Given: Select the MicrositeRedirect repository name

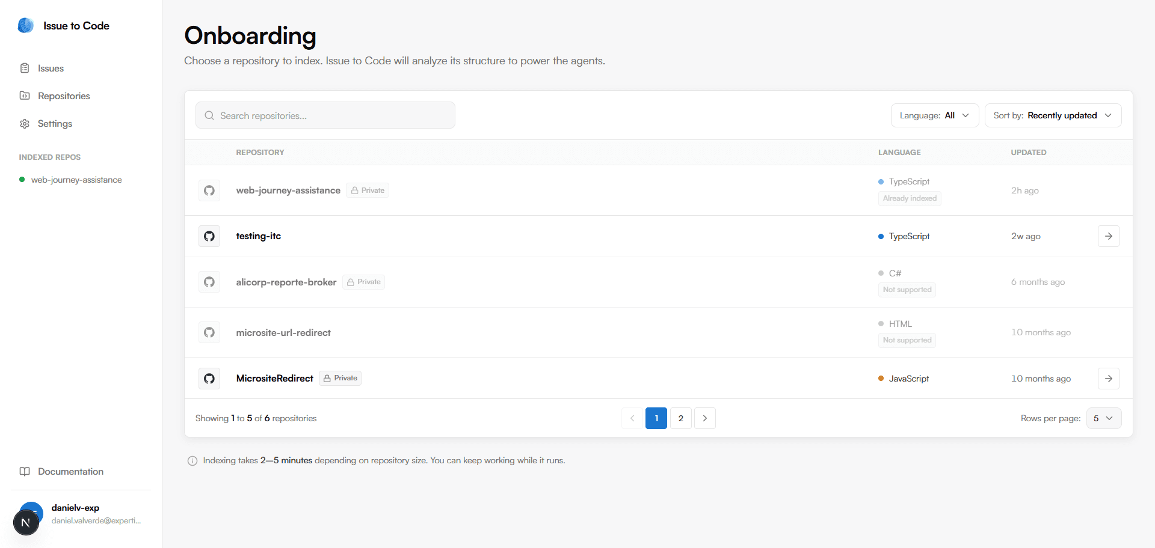Looking at the screenshot, I should click(x=275, y=379).
